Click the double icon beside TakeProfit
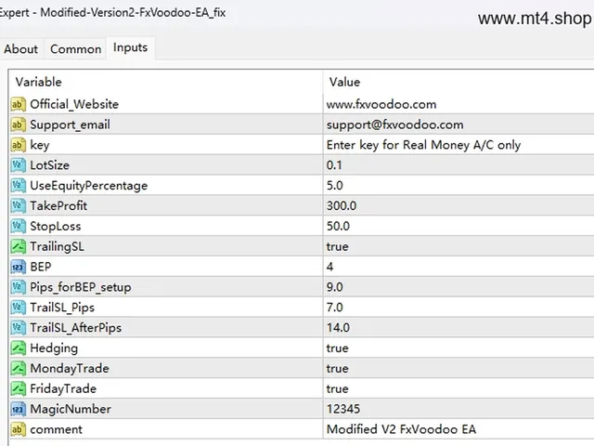Screen dimensions: 594x446 (x=19, y=205)
